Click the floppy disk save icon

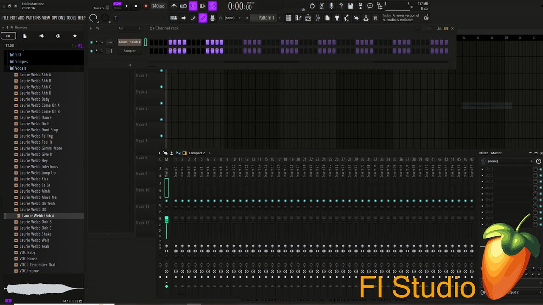(351, 6)
